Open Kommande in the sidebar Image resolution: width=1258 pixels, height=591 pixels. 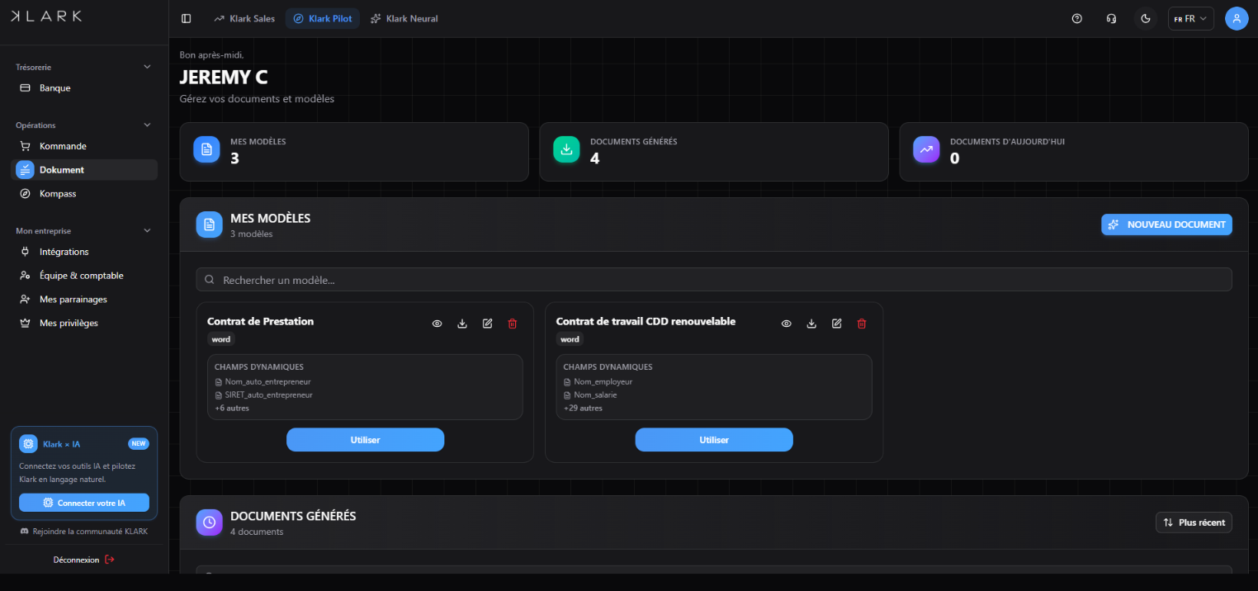[84, 146]
